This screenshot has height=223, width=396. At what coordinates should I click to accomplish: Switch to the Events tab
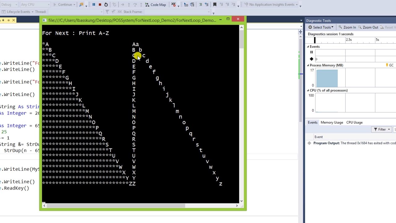[312, 122]
